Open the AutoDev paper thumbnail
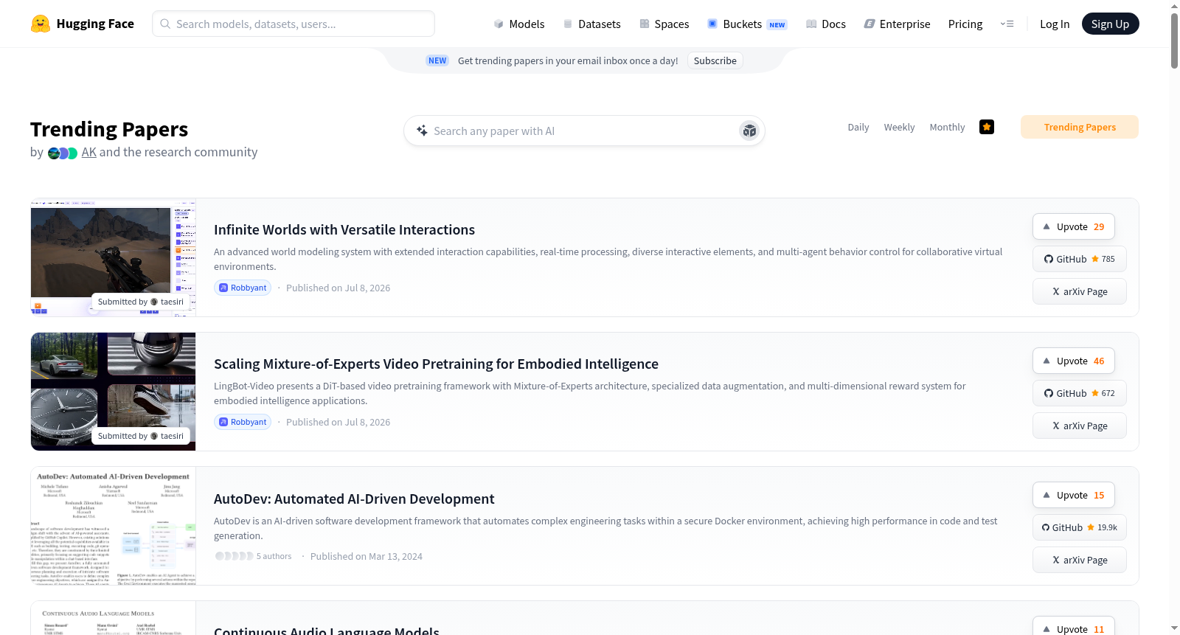This screenshot has height=635, width=1180. tap(113, 526)
